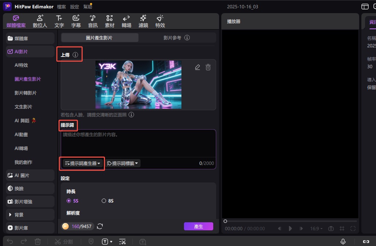
Task: Open 文生影片 in the sidebar
Action: tap(23, 107)
